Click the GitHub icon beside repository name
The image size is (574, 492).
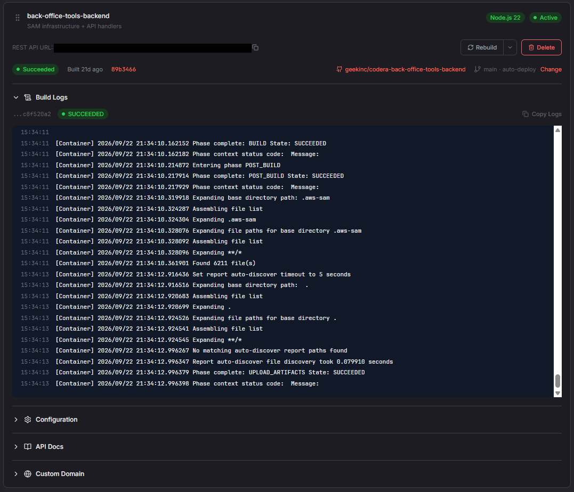(339, 70)
